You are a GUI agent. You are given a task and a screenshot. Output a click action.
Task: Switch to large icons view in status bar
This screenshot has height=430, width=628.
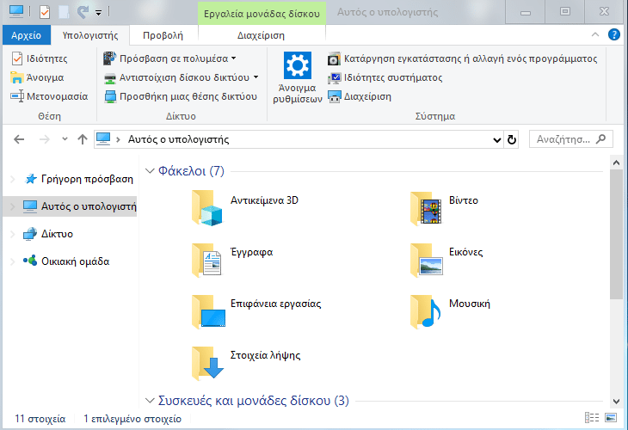point(611,419)
